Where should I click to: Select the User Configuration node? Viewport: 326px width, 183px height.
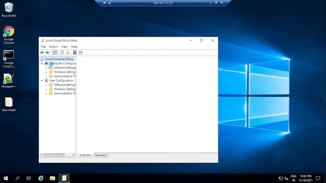coord(61,80)
